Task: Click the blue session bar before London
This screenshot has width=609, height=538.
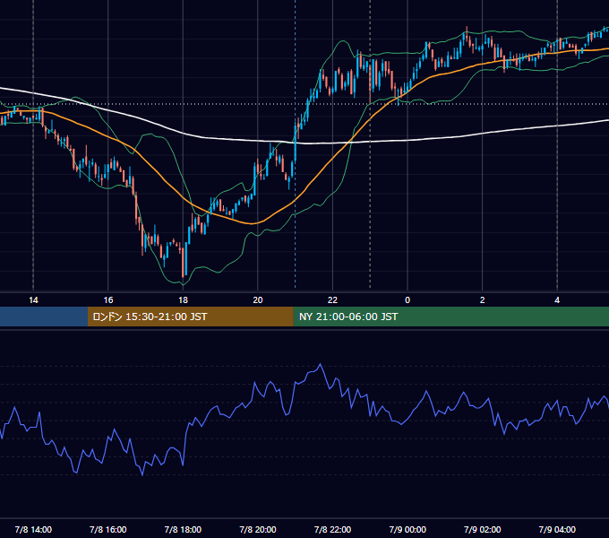Action: tap(44, 317)
